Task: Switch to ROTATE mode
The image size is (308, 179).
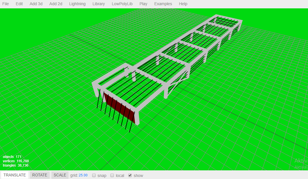Action: (40, 175)
